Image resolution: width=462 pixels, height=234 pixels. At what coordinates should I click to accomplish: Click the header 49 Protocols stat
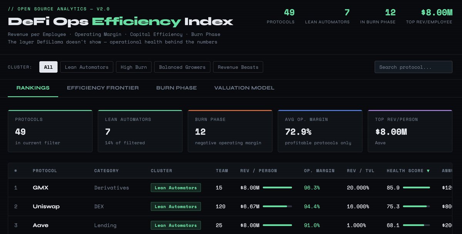(281, 17)
